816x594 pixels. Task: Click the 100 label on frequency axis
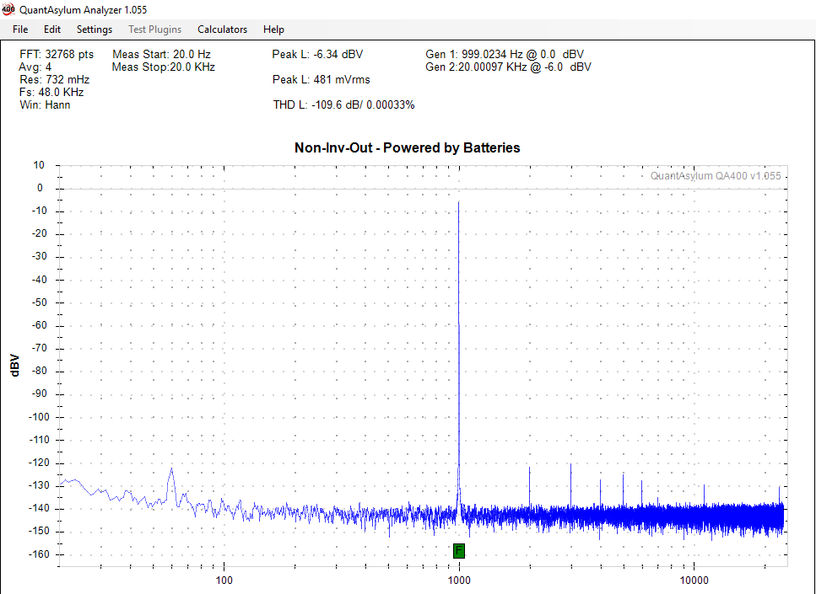point(224,580)
